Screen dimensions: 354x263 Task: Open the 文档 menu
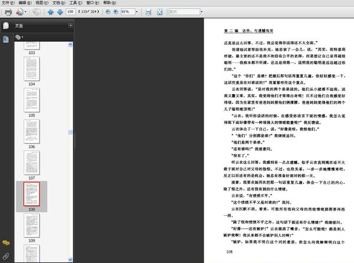[x=58, y=3]
